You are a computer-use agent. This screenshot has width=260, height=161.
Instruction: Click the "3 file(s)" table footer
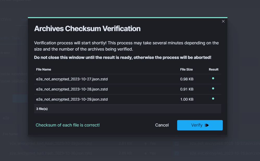point(42,109)
